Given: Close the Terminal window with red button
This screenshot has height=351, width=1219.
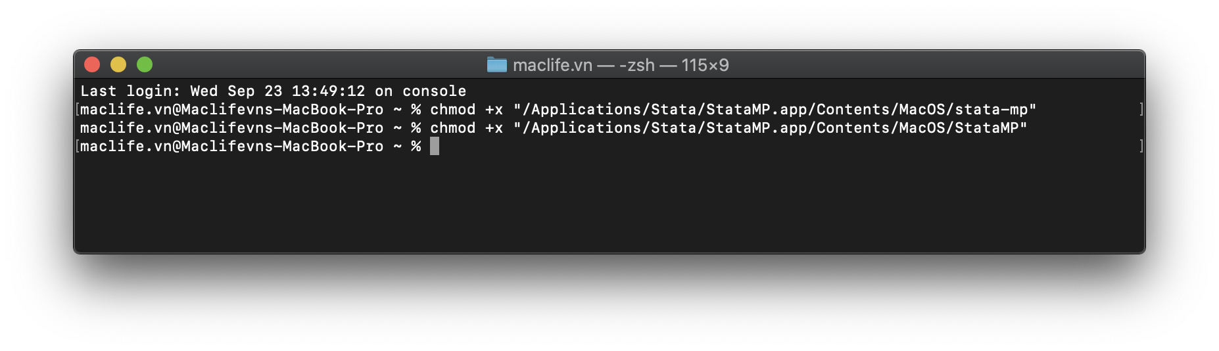Looking at the screenshot, I should (92, 64).
